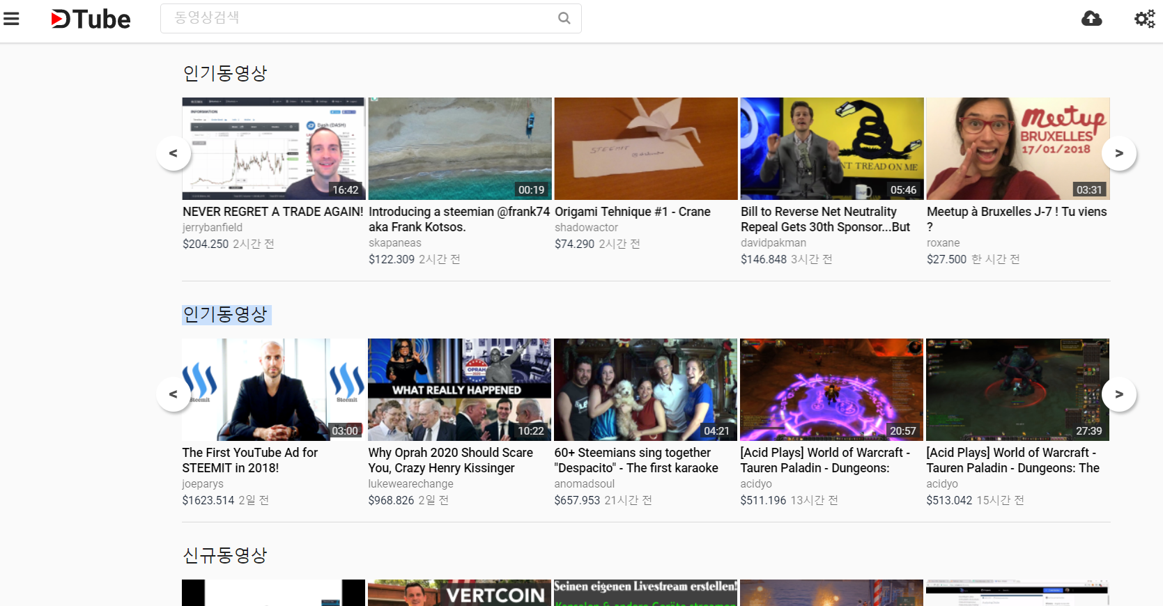This screenshot has width=1163, height=606.
Task: Open channel jerrybanfield
Action: pos(213,228)
